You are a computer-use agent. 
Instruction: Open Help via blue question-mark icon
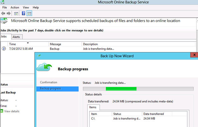tap(23, 13)
